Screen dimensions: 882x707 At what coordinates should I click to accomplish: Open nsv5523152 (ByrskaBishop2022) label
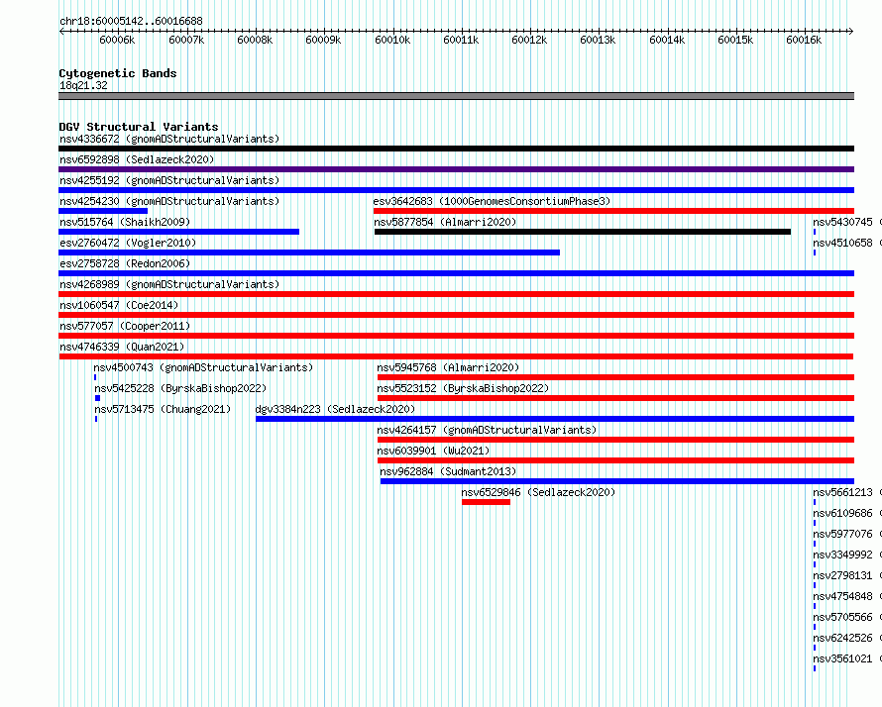pos(463,388)
